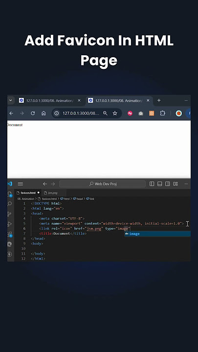The width and height of the screenshot is (198, 352).
Task: Close the second browser tab
Action: click(148, 101)
